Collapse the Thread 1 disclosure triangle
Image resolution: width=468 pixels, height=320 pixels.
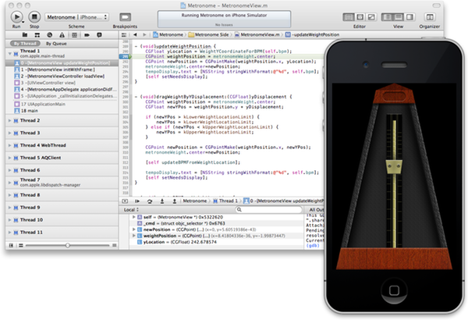coord(9,55)
